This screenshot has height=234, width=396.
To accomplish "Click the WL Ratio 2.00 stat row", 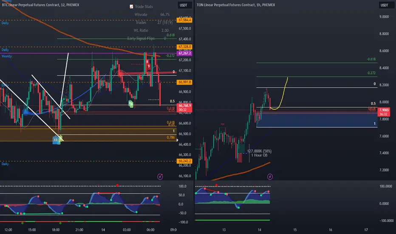I will (151, 30).
